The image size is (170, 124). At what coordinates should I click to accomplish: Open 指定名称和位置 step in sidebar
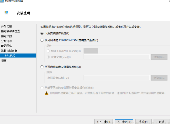click(x=11, y=31)
